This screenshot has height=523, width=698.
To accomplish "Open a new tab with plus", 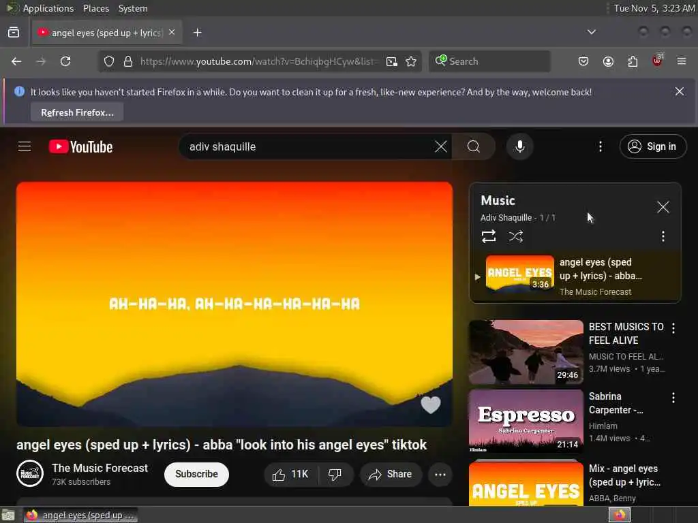I will point(198,33).
